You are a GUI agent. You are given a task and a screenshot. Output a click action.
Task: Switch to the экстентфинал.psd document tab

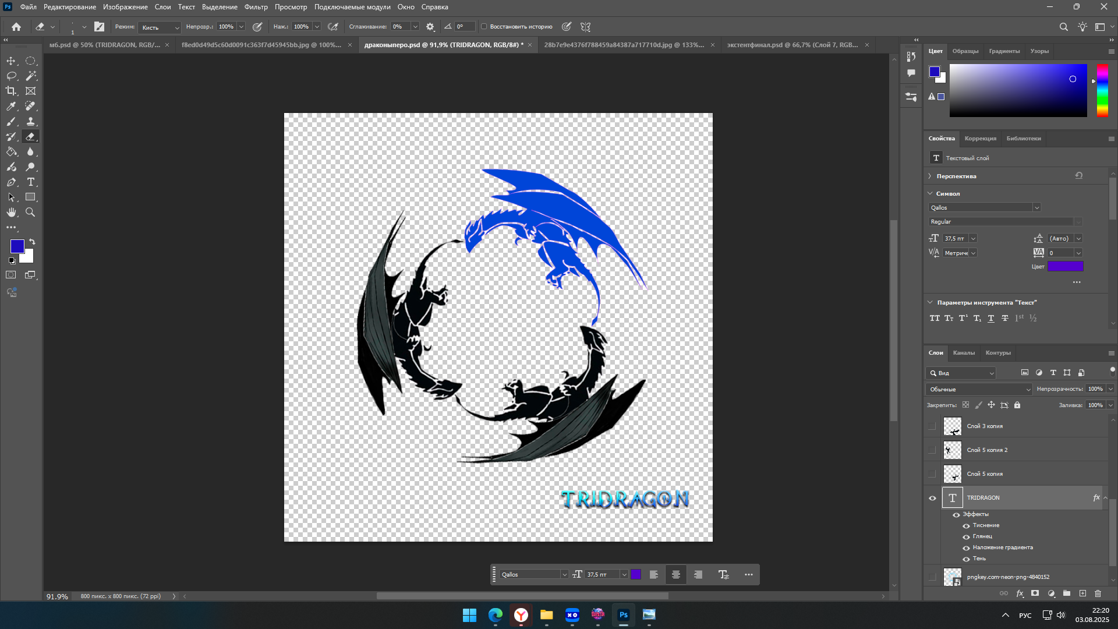[792, 45]
